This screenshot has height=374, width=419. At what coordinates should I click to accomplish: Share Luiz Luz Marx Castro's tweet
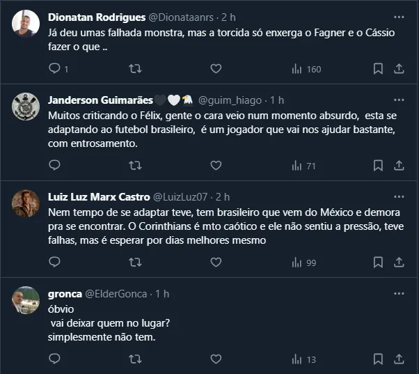(400, 263)
